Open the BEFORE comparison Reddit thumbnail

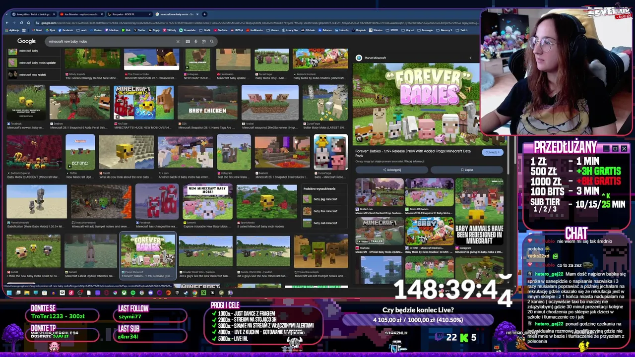[80, 153]
